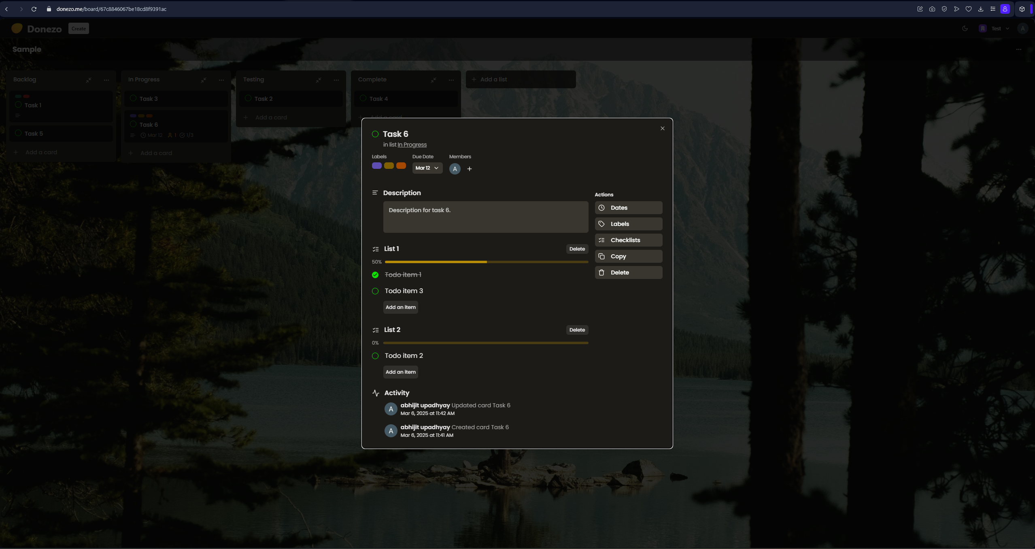This screenshot has width=1035, height=549.
Task: Open the Labels action
Action: point(628,224)
